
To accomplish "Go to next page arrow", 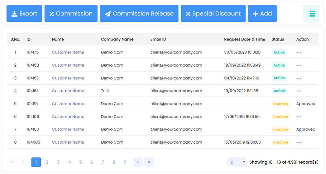I will pos(138,162).
